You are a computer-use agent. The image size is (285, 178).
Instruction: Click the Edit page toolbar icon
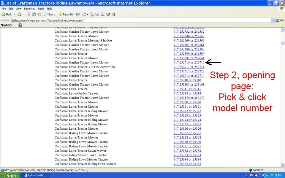pos(97,15)
